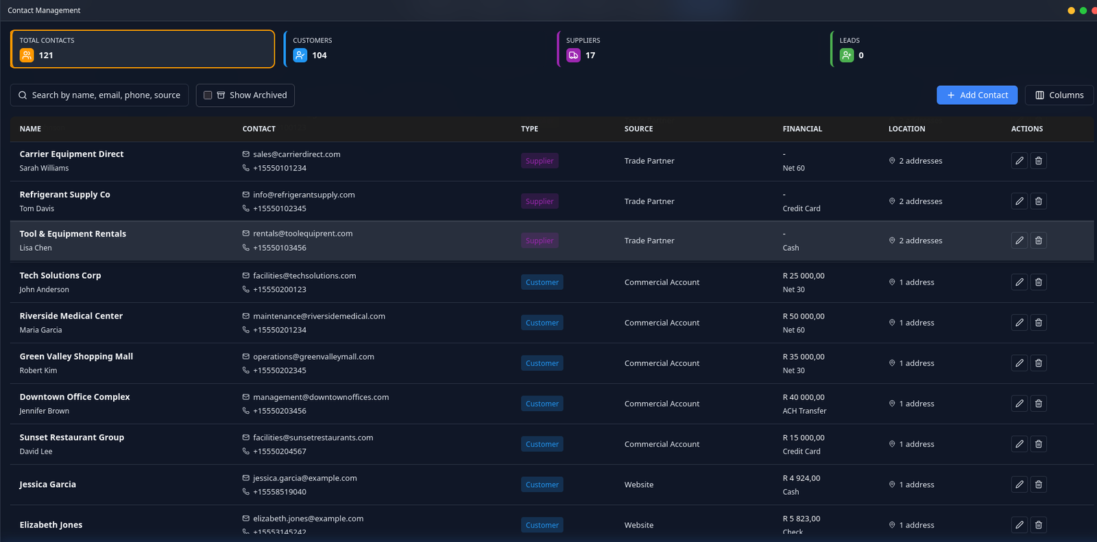Screen dimensions: 1097x542
Task: Filter by the Suppliers stat card
Action: coord(690,49)
